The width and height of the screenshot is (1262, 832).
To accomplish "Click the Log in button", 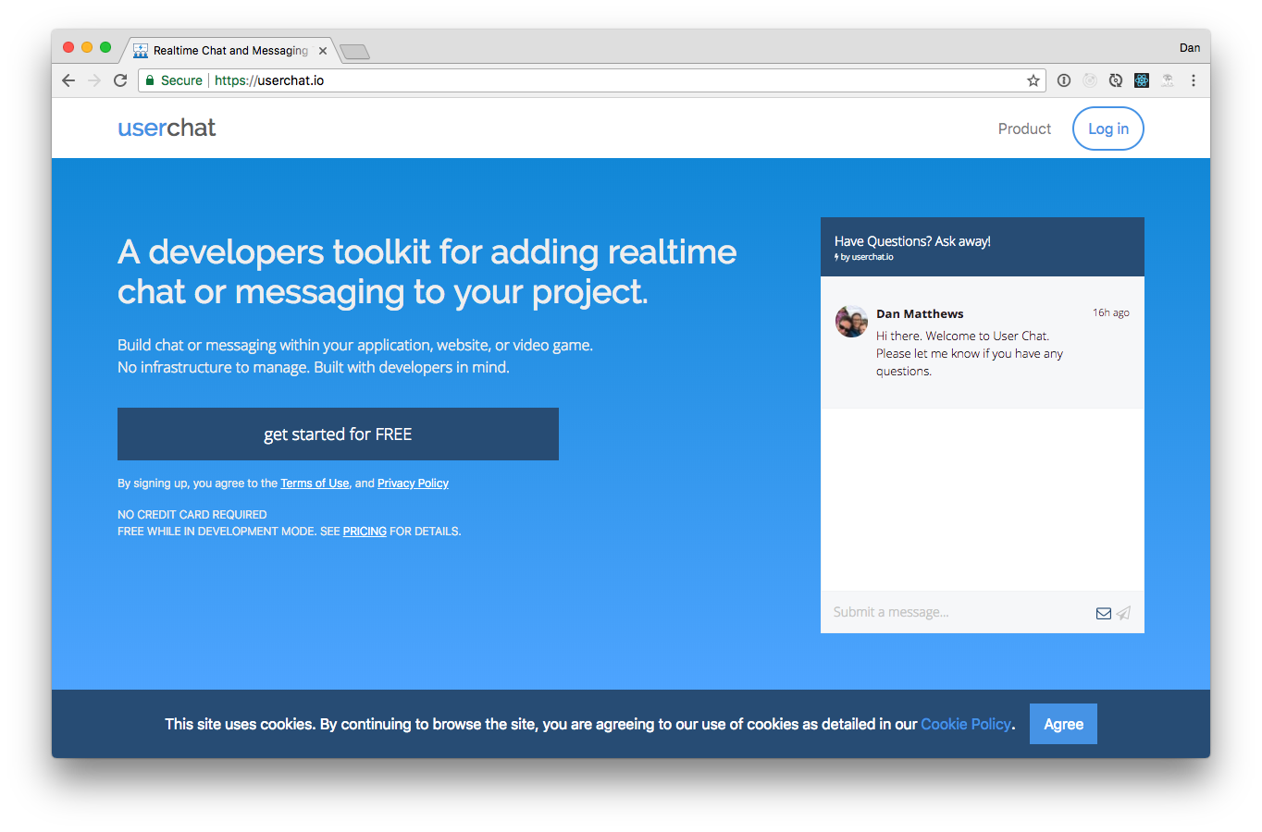I will pyautogui.click(x=1108, y=128).
